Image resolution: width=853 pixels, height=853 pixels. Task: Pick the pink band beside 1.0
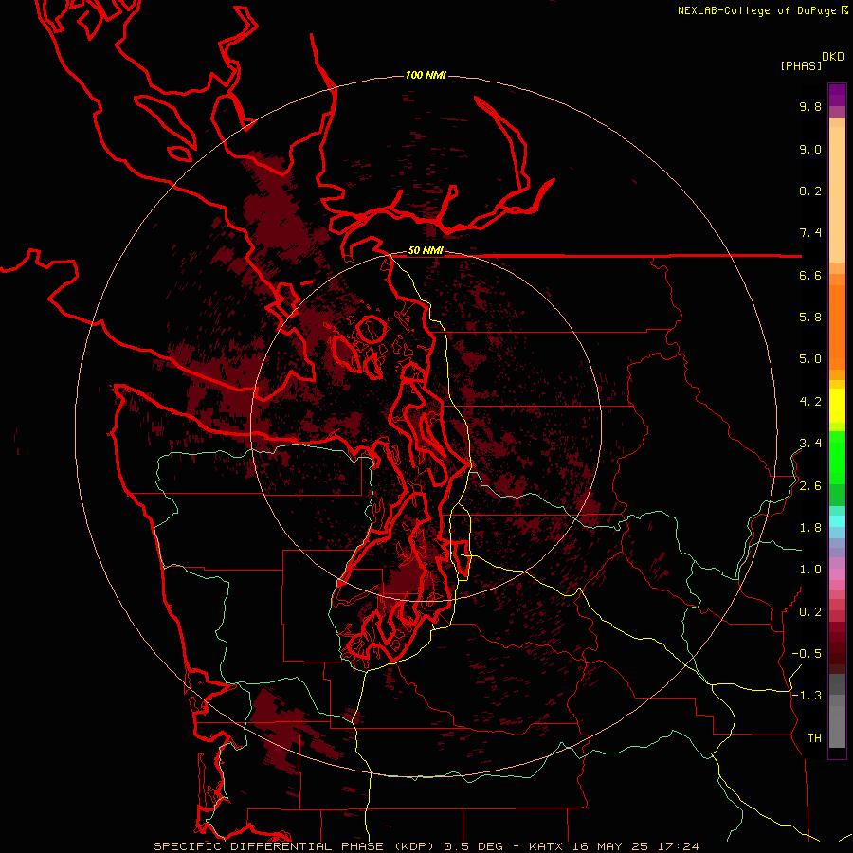click(x=837, y=574)
